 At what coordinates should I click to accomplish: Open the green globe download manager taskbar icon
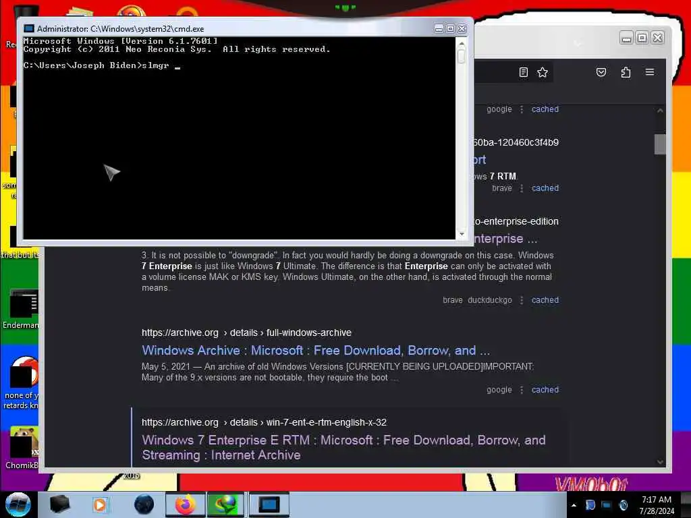225,505
